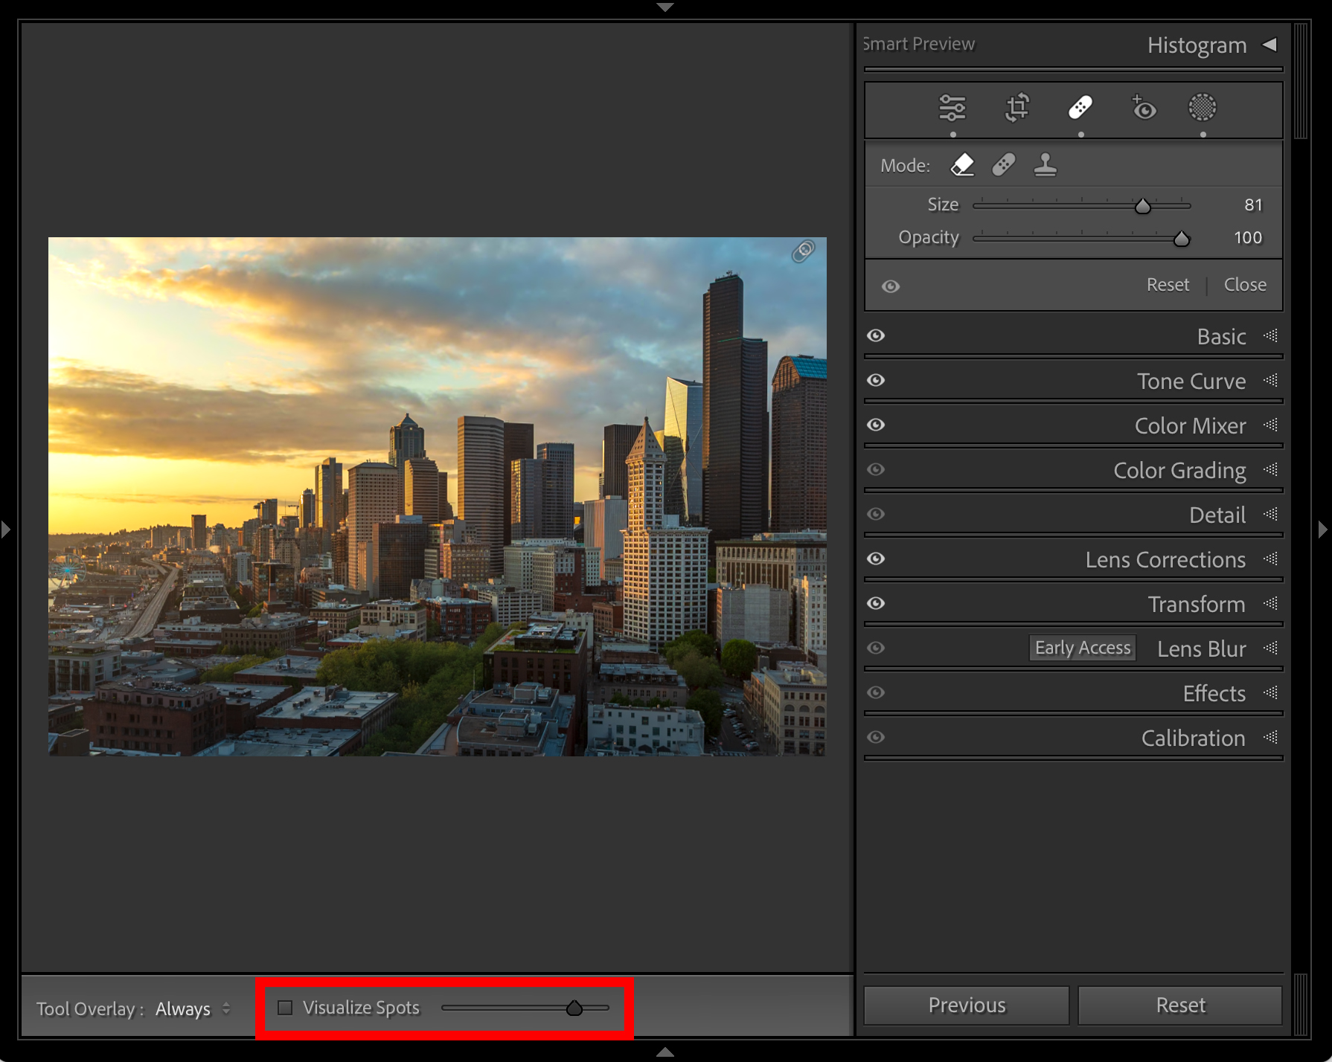Close the healing tool panel

[1245, 285]
